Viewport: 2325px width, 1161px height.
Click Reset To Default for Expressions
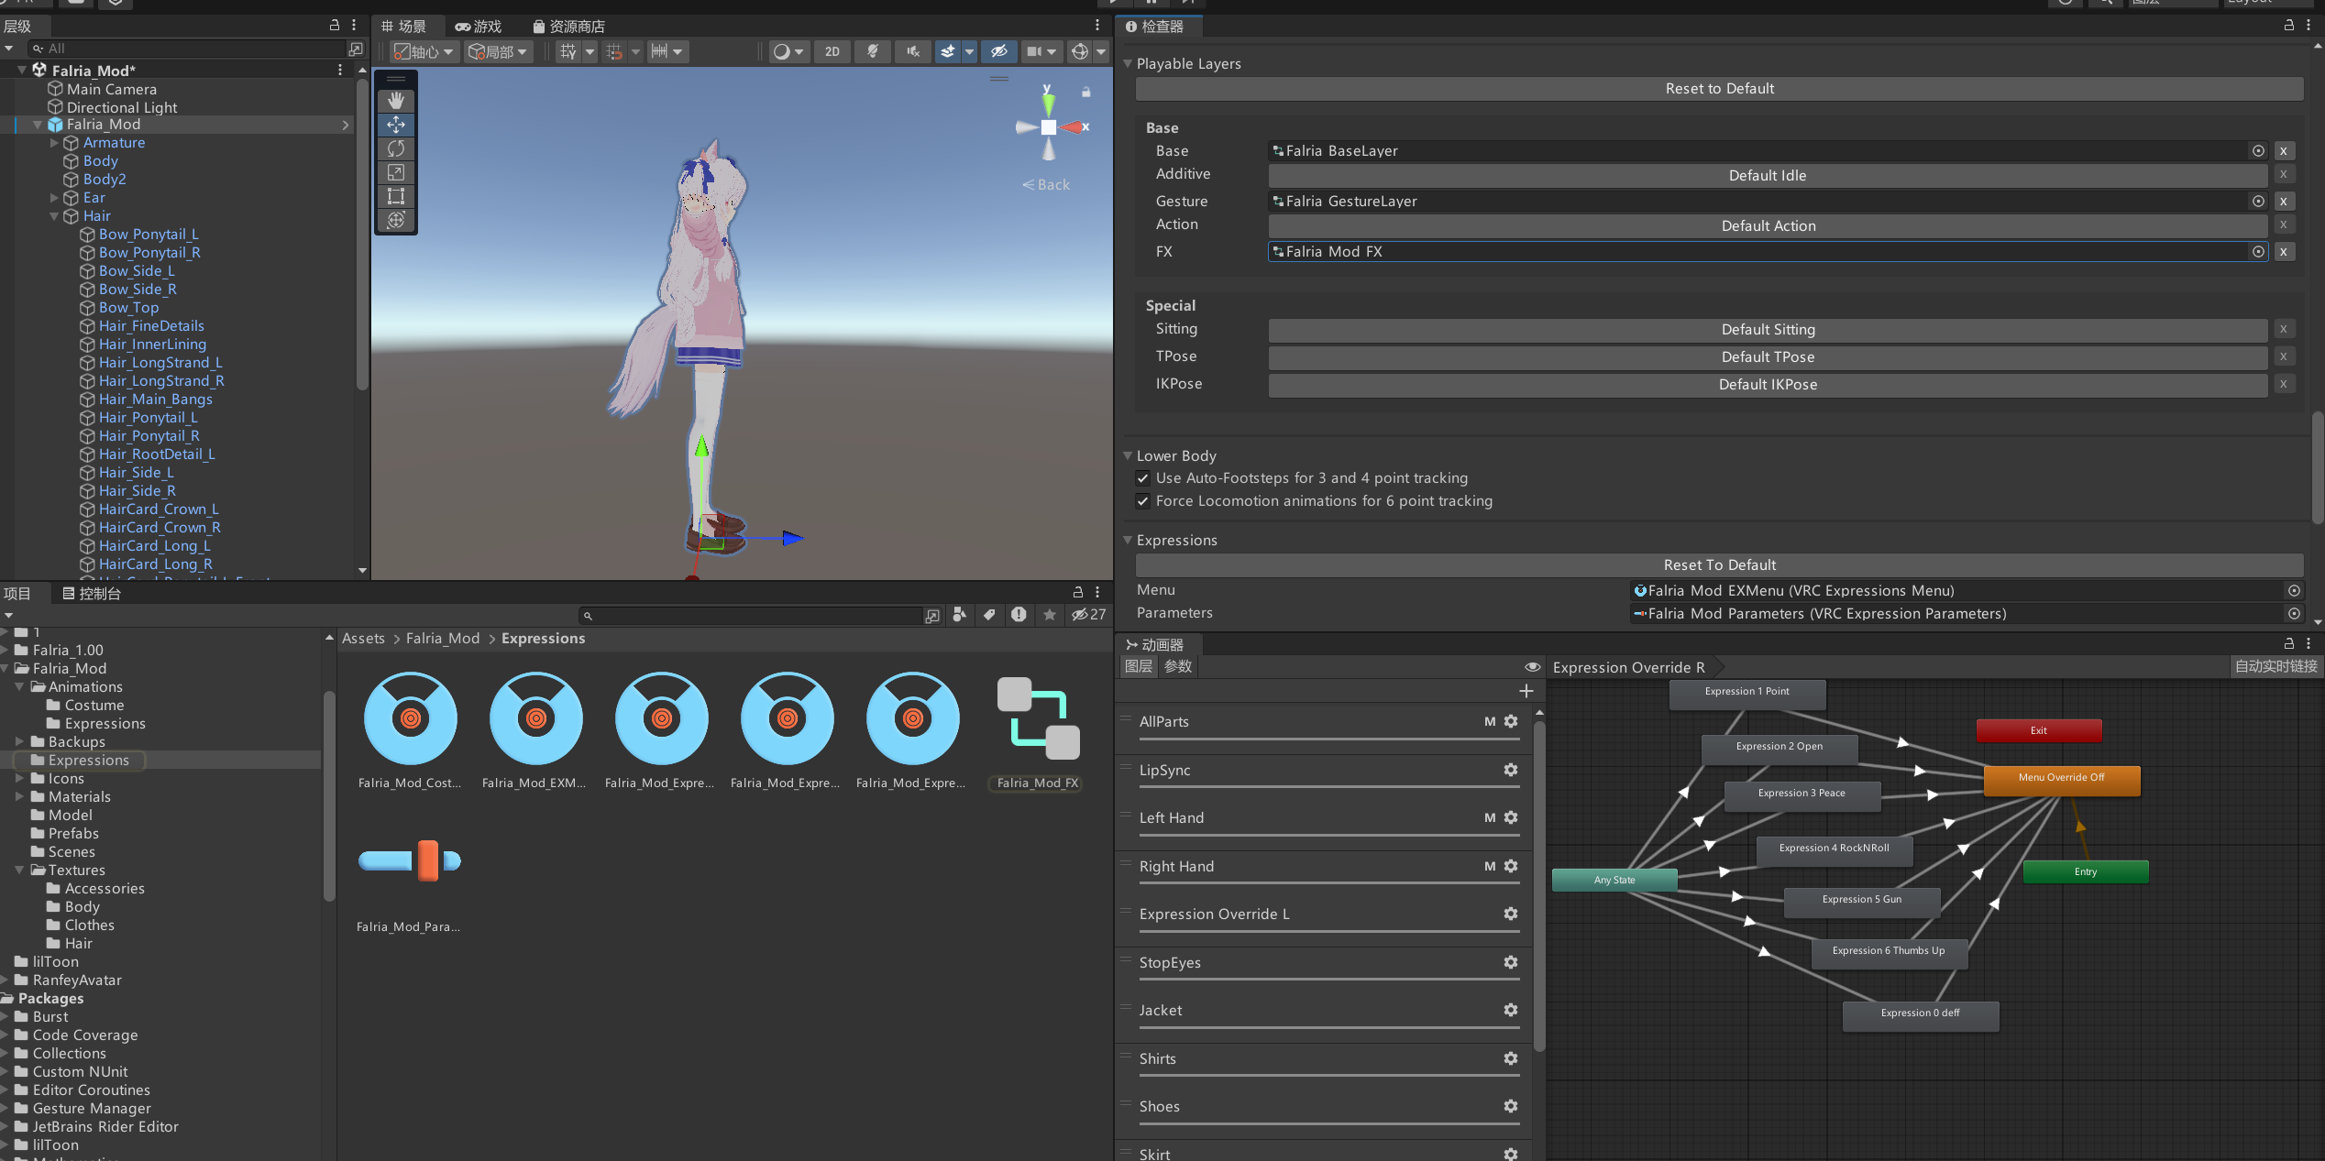pos(1719,565)
